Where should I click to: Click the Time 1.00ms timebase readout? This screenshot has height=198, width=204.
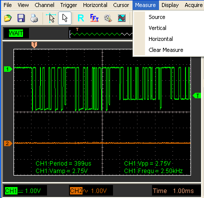173,191
